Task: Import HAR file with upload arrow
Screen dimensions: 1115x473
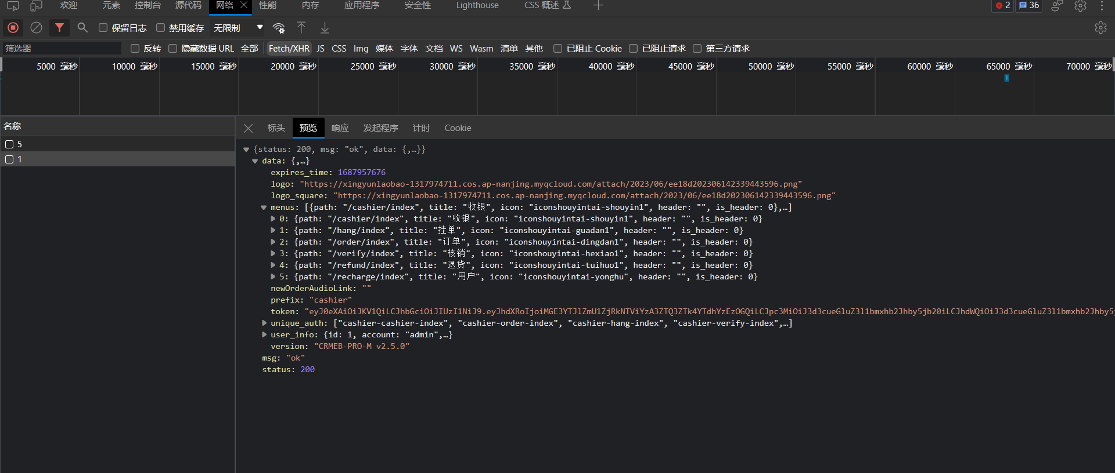Action: pos(301,27)
